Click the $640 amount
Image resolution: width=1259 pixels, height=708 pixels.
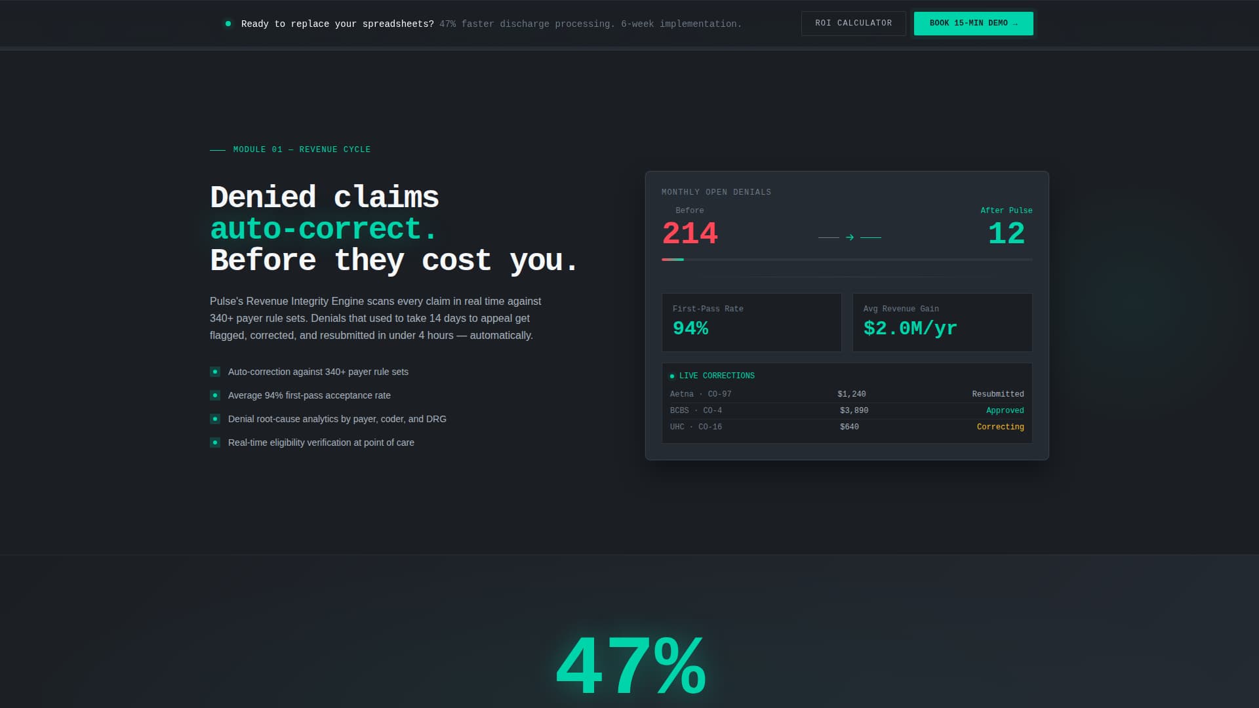[x=849, y=427]
